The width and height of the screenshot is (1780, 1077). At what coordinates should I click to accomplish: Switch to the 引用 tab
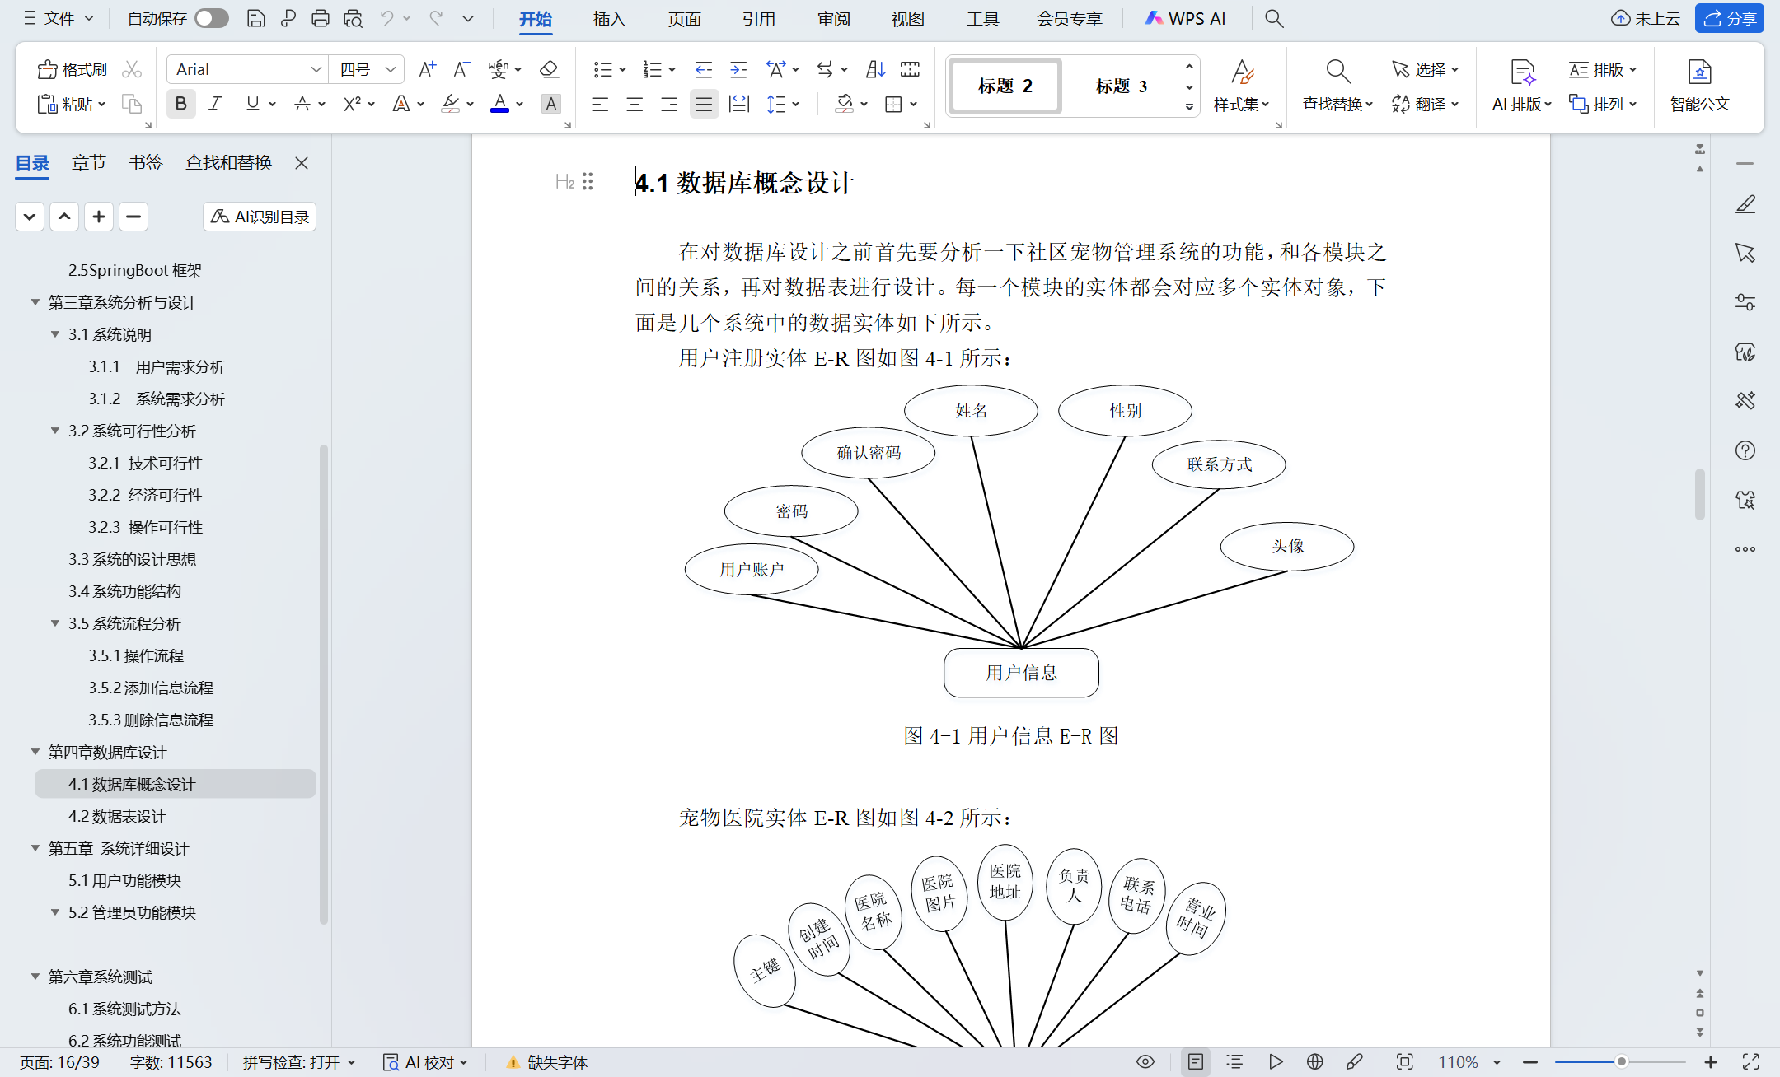[x=759, y=18]
